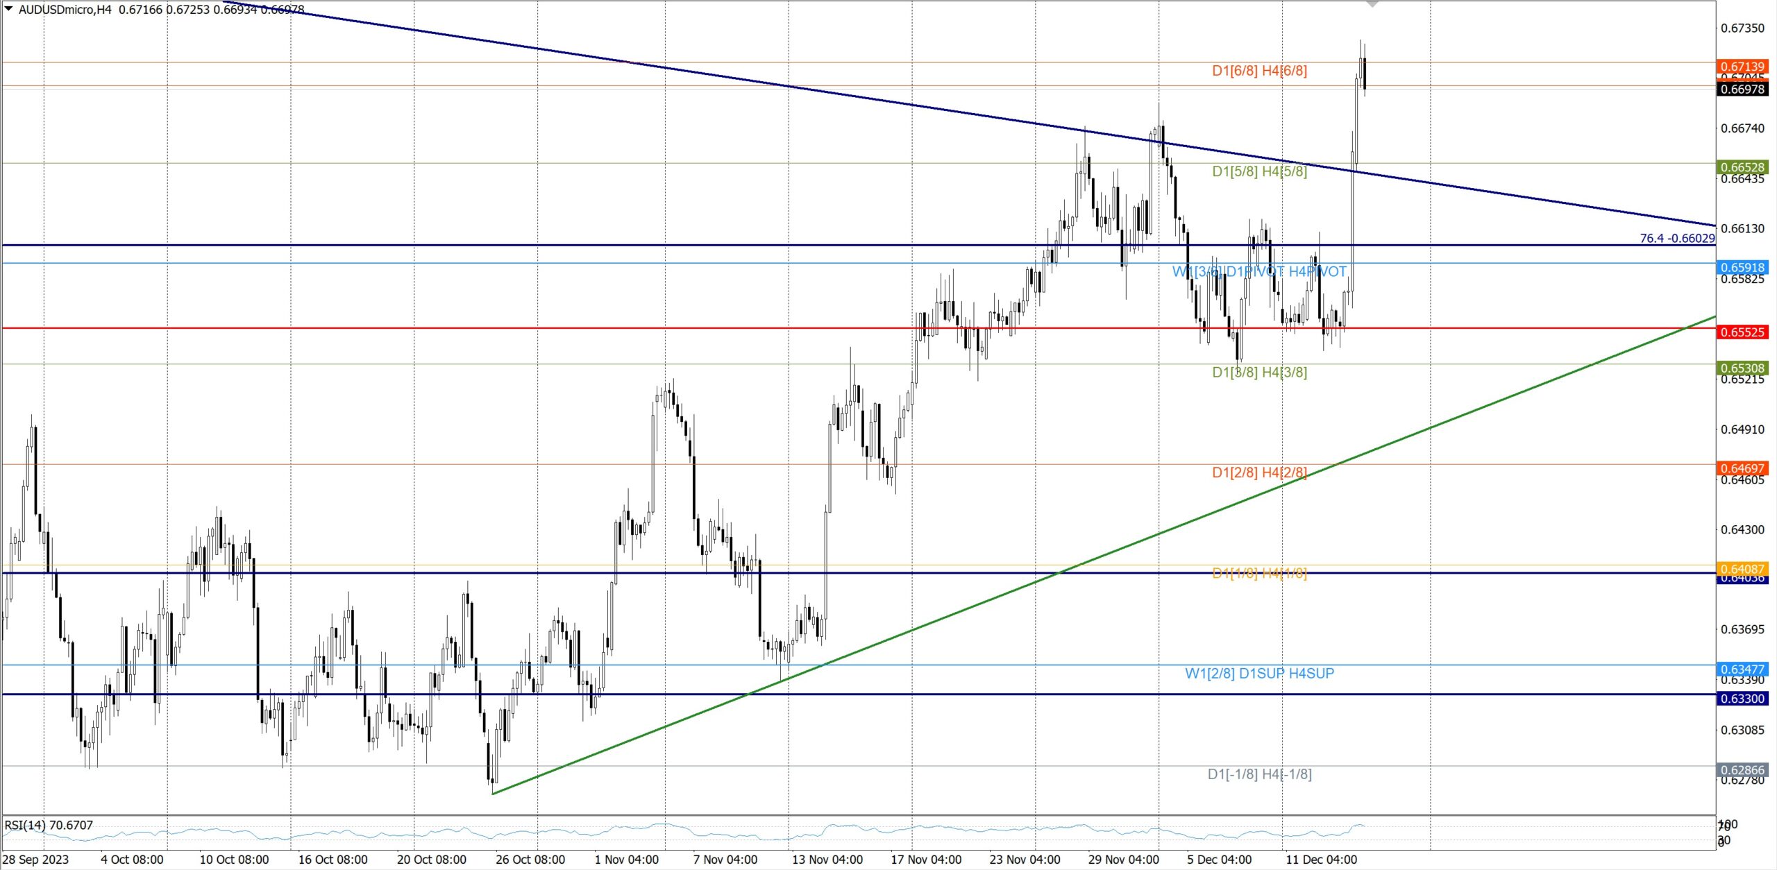The width and height of the screenshot is (1777, 870).
Task: Click the orange 0.67139 price tag
Action: click(1742, 67)
